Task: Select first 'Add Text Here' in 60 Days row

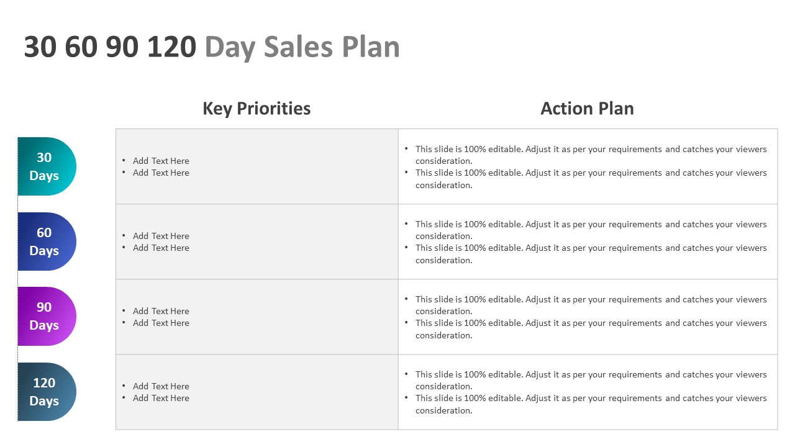Action: coord(161,236)
